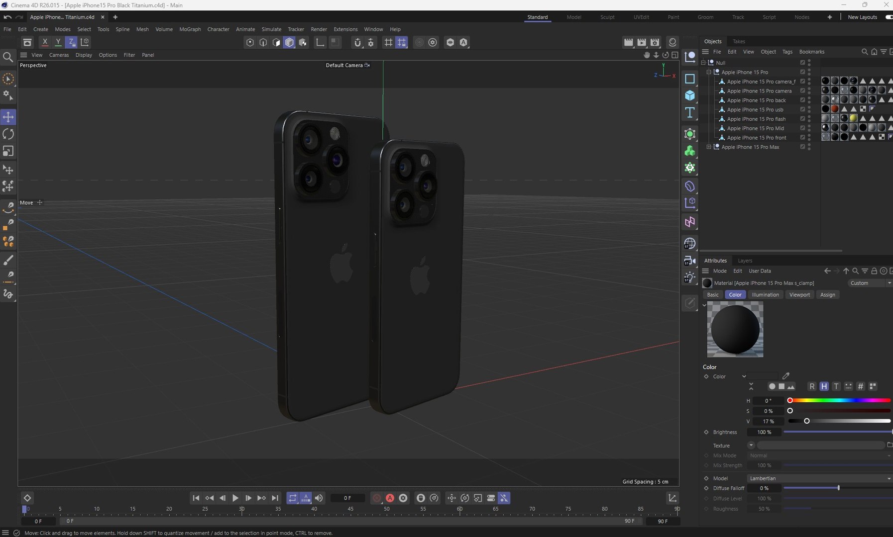The width and height of the screenshot is (893, 537).
Task: Open the search magnifier in left toolbar
Action: [8, 57]
